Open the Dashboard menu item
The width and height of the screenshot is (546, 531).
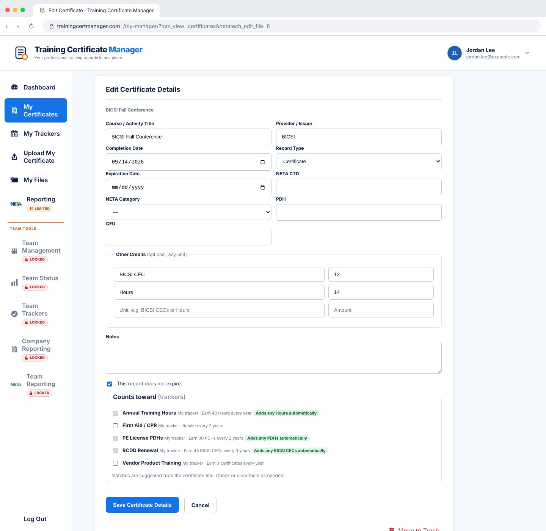click(36, 87)
